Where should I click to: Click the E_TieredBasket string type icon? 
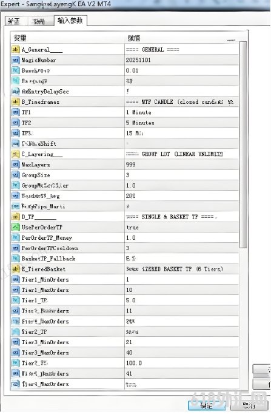point(15,269)
